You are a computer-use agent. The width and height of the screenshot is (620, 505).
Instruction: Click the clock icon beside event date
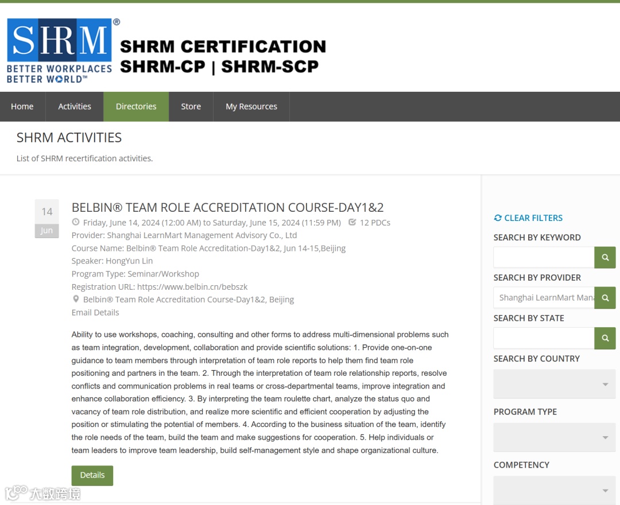click(76, 222)
